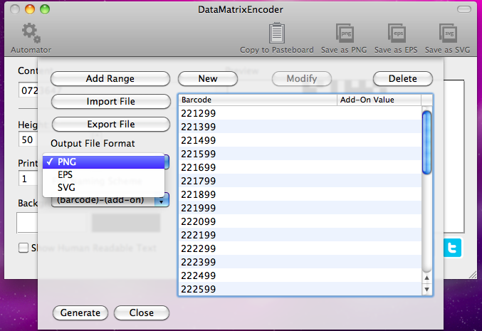Select barcode row 222299

coord(300,248)
